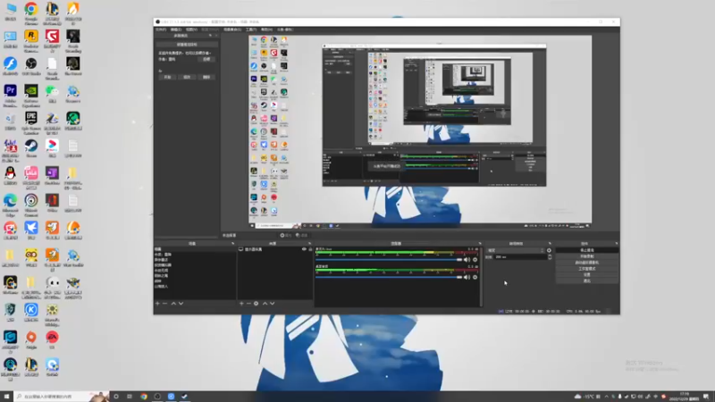Mute second mixer channel speaker icon

[x=467, y=277]
